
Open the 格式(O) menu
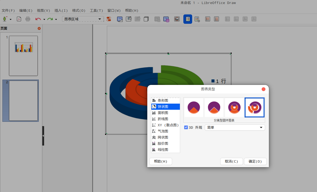tap(79, 11)
